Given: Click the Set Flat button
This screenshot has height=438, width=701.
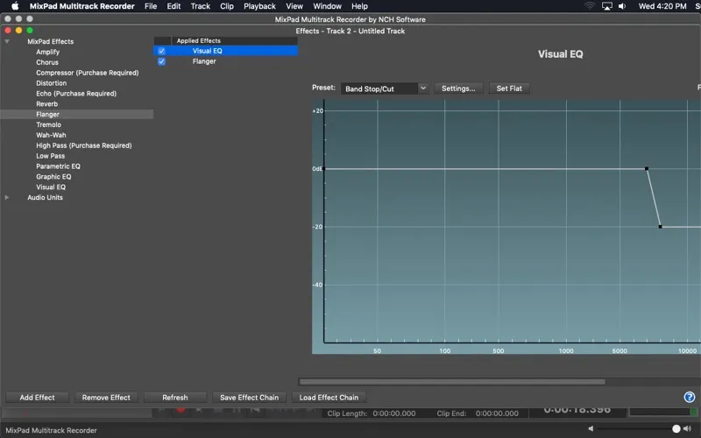Looking at the screenshot, I should (509, 88).
